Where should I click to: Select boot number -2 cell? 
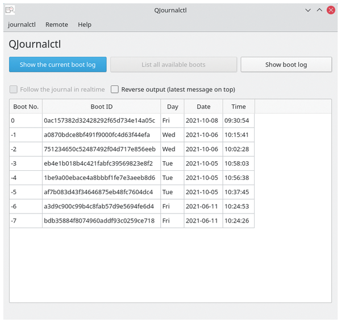coord(26,149)
